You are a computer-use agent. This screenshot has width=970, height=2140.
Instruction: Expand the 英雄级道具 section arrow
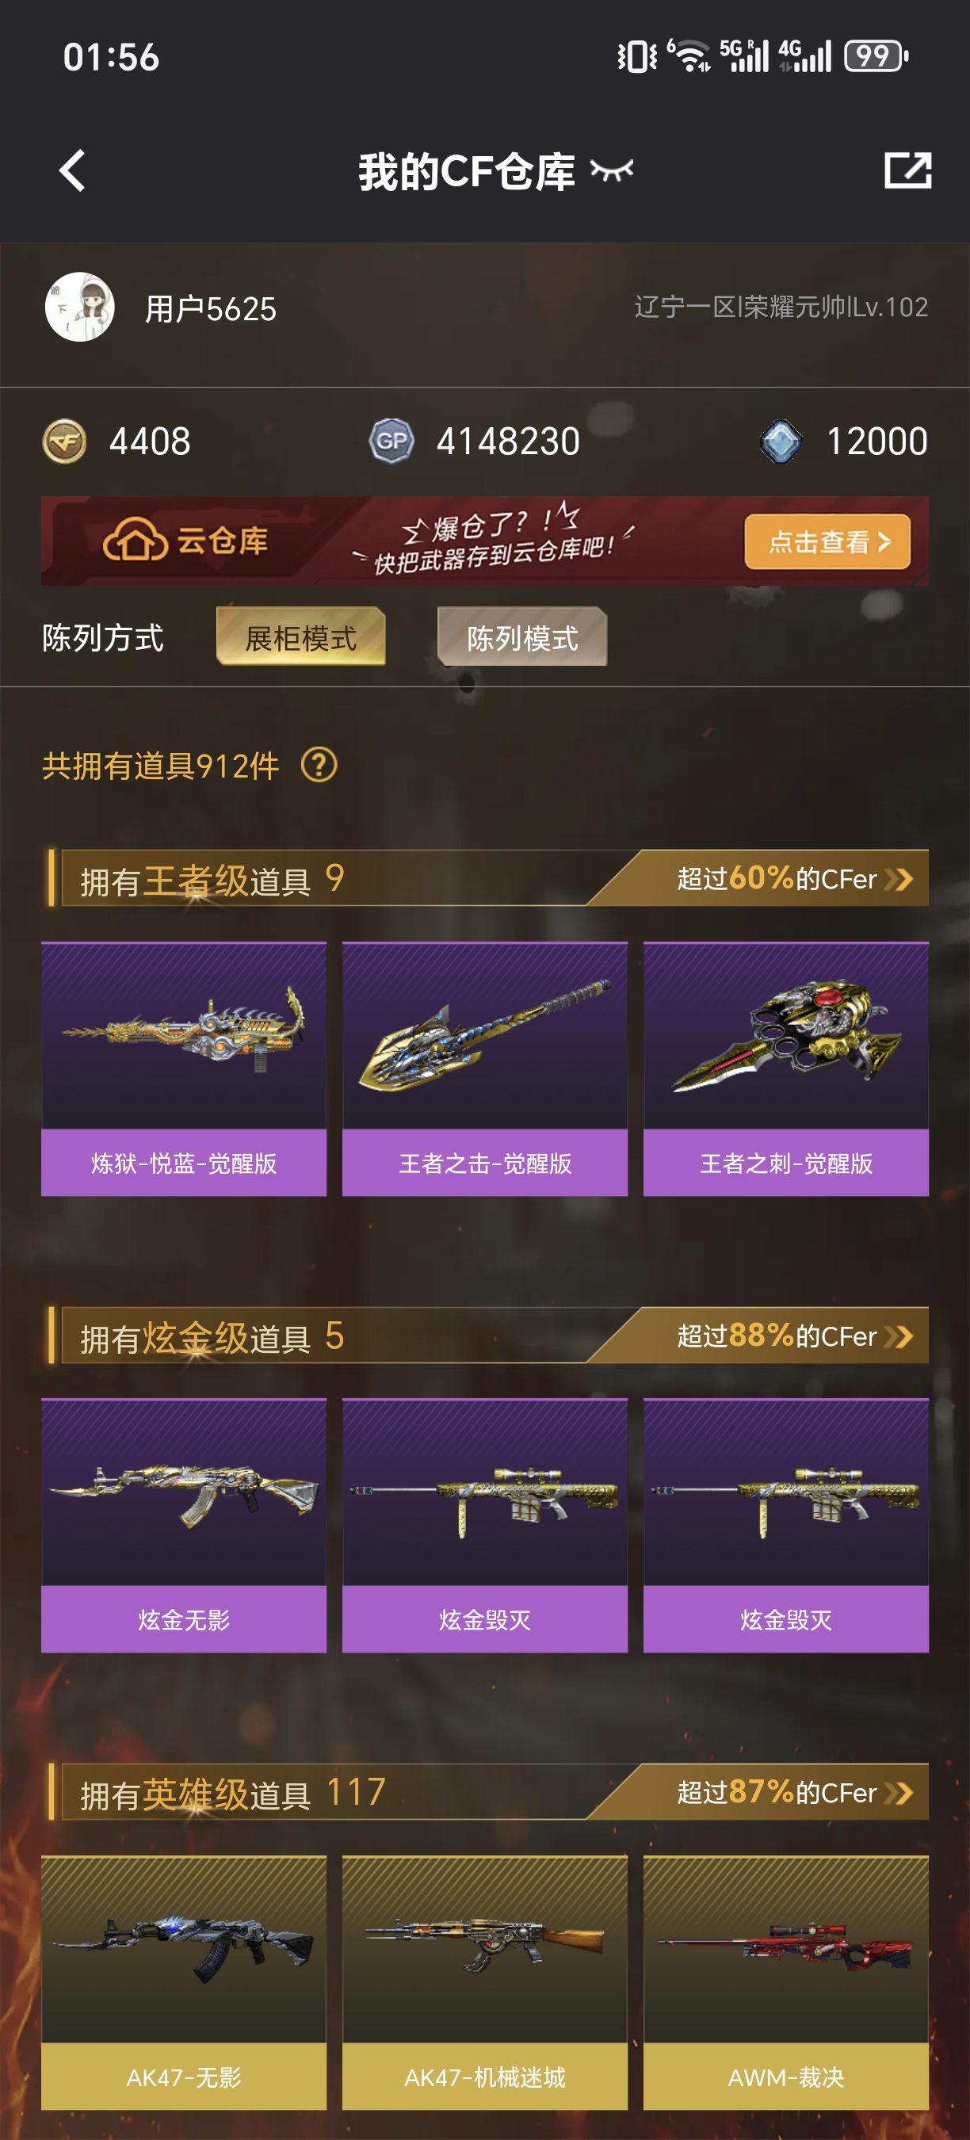tap(899, 1793)
